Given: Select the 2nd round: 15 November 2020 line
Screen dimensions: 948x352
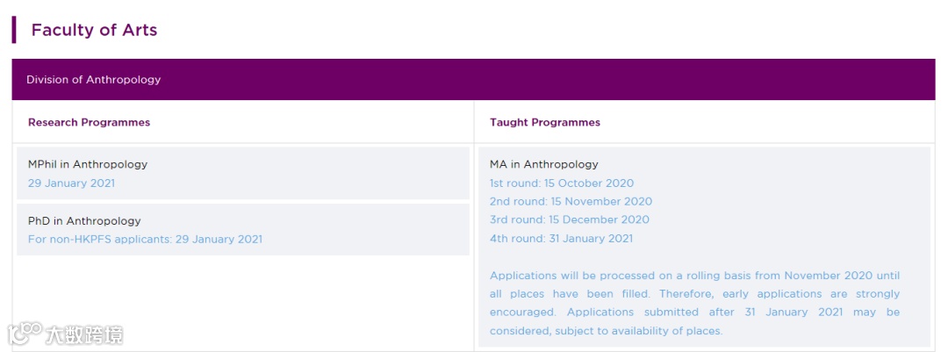Looking at the screenshot, I should pyautogui.click(x=571, y=202).
